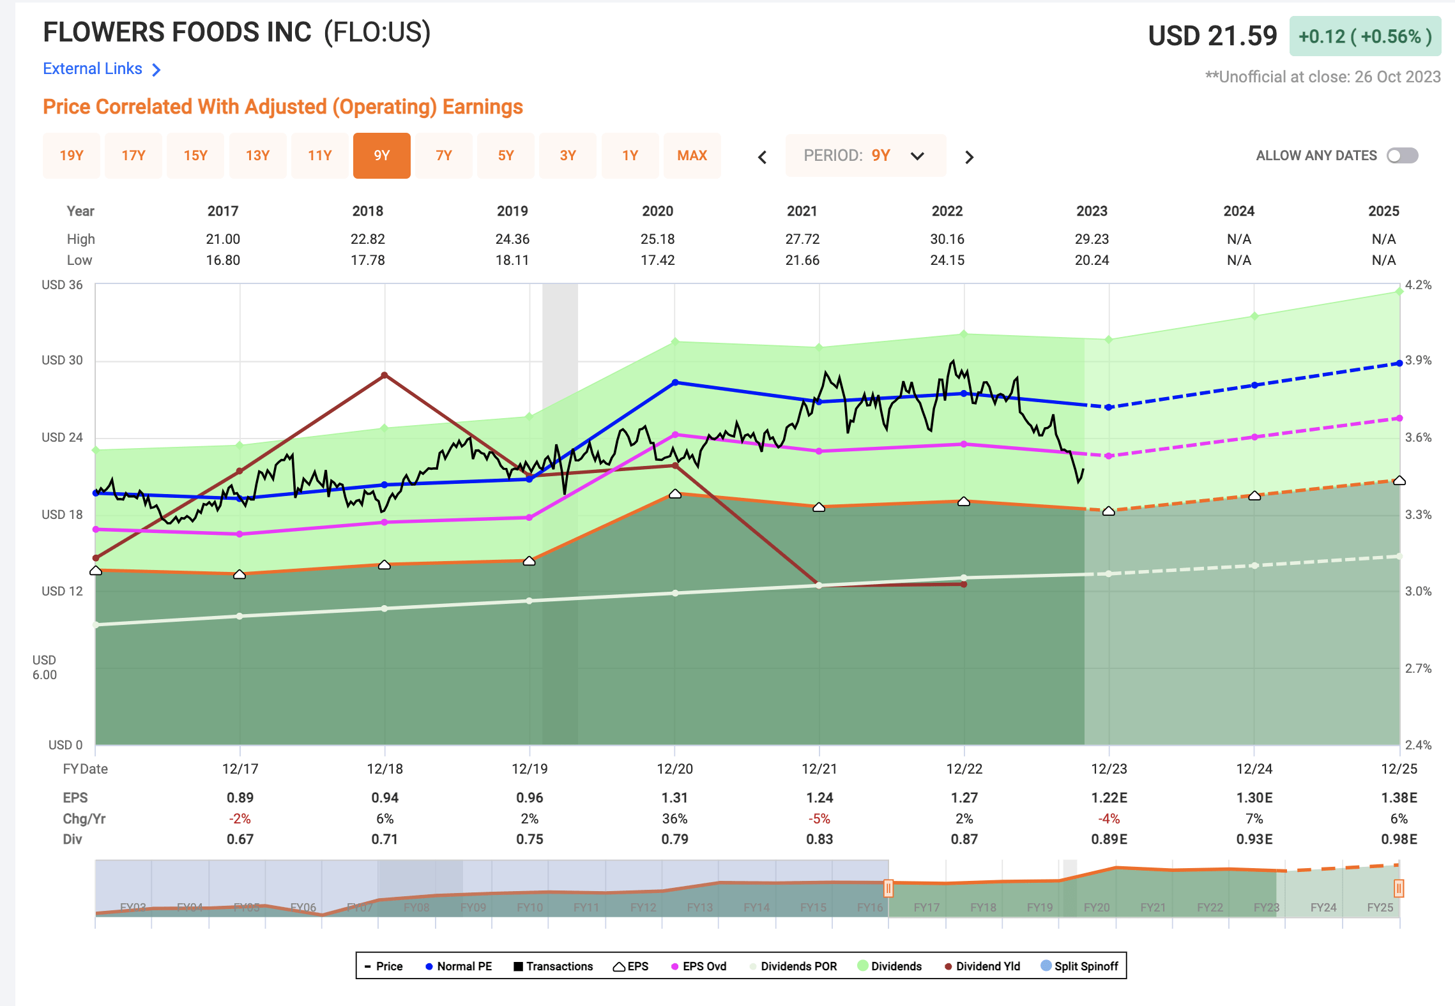Click the 12/20 Normal PE blue point
This screenshot has height=1006, width=1455.
[675, 382]
